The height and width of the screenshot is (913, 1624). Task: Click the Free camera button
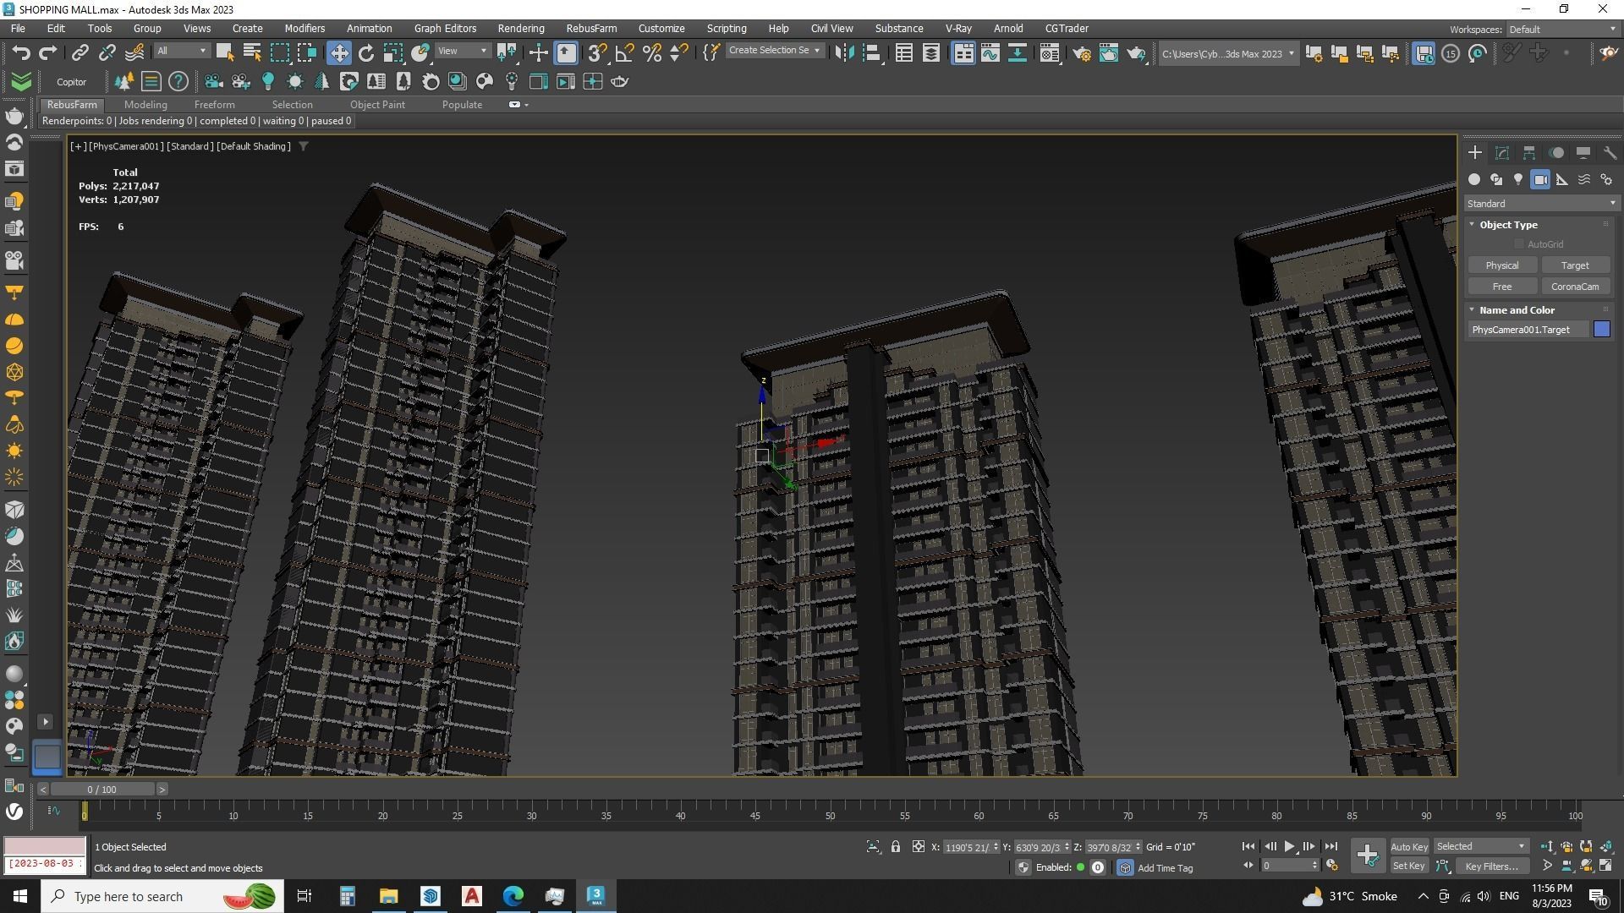coord(1501,287)
